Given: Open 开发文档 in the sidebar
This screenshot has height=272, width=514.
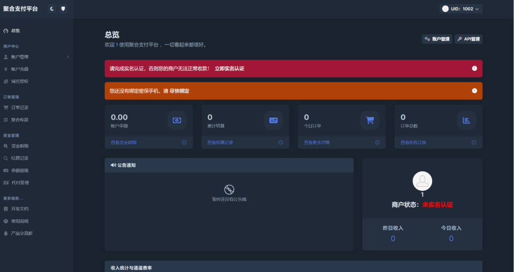Looking at the screenshot, I should click(x=20, y=208).
